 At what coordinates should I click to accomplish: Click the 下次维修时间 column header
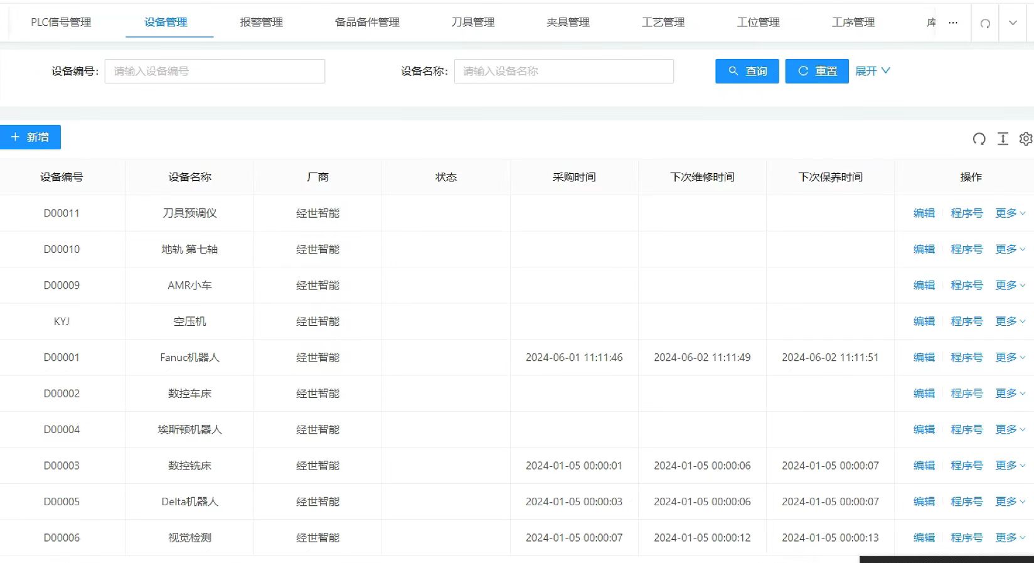(x=702, y=177)
